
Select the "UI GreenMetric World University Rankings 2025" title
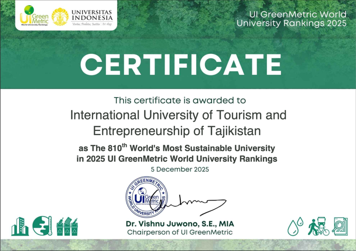coord(291,19)
